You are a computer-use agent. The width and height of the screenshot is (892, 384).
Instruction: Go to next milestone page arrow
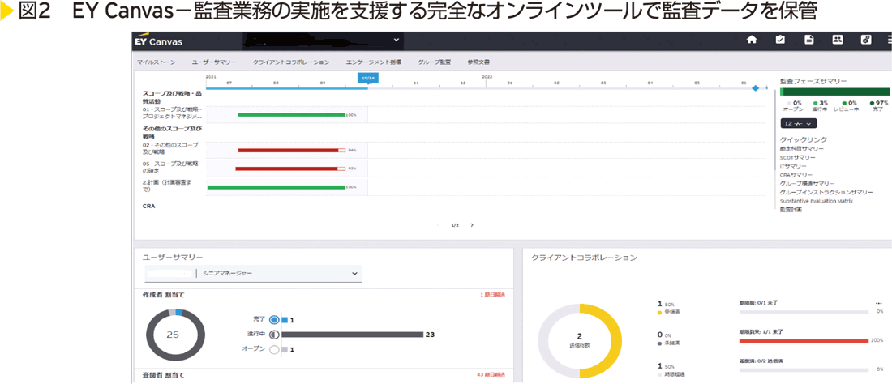472,225
